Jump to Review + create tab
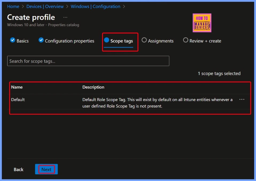The width and height of the screenshot is (256, 181). (202, 41)
